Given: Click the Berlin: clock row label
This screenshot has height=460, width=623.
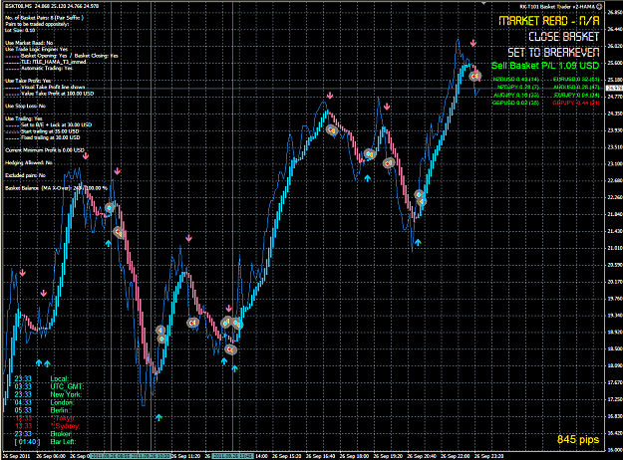Looking at the screenshot, I should (61, 410).
